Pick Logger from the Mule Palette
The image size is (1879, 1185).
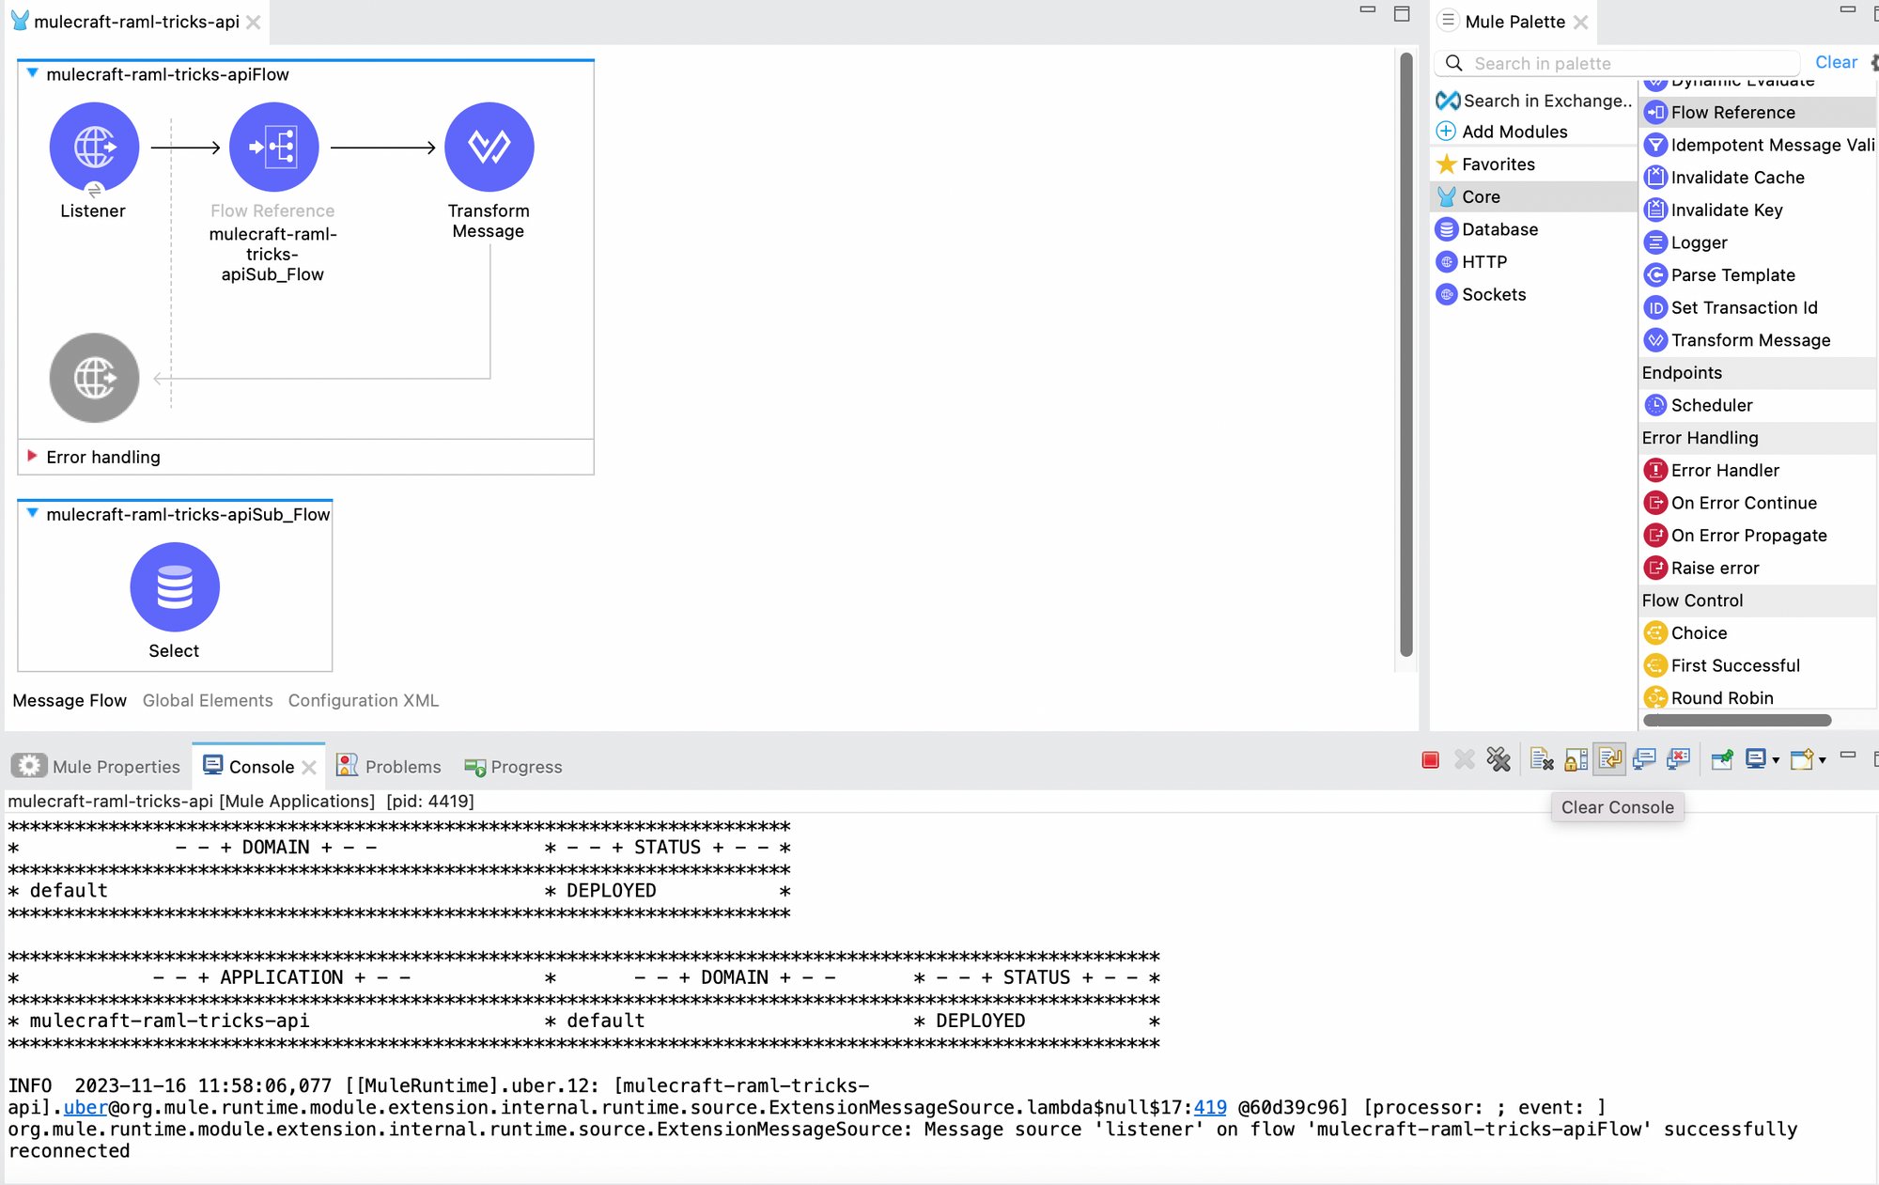pos(1699,242)
